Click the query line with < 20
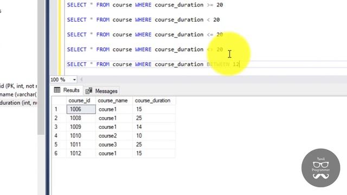This screenshot has width=347, height=195. (x=143, y=19)
